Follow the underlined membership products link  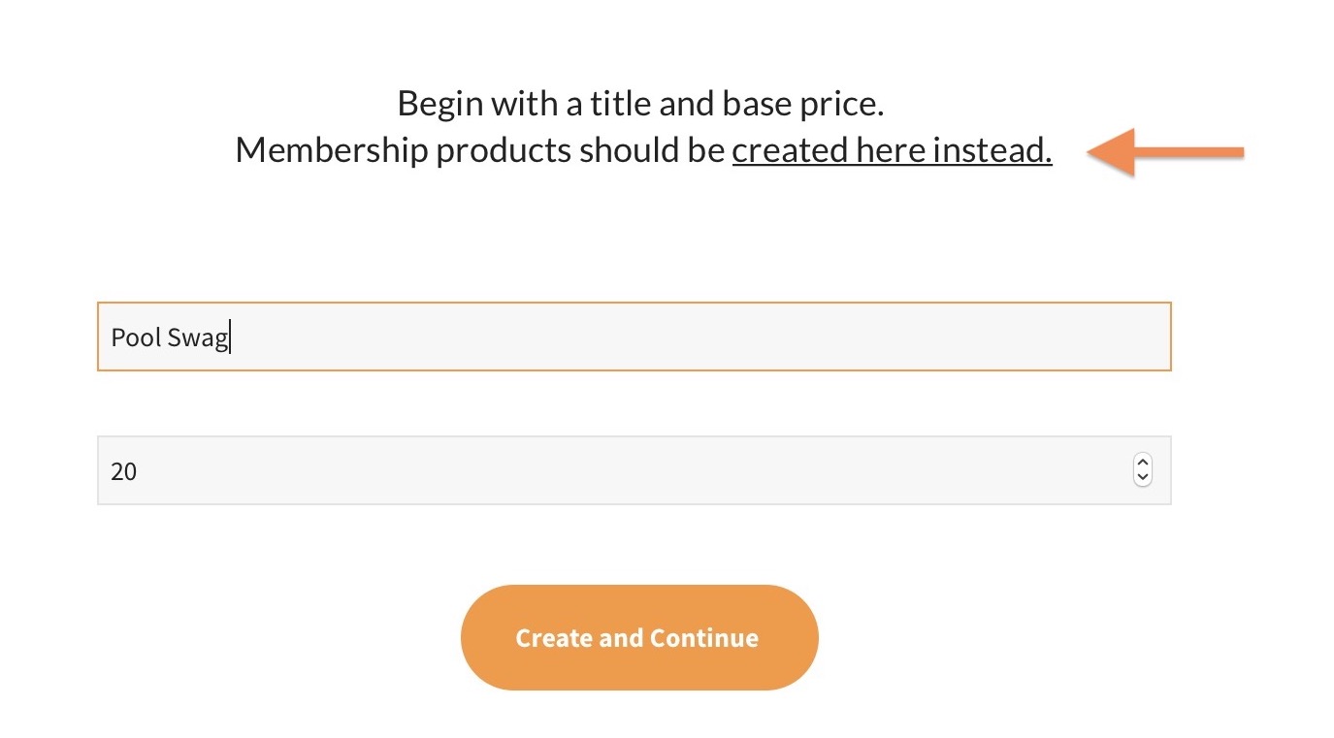click(892, 151)
